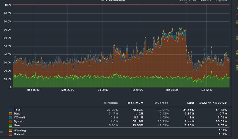Select the first graph thumbnail on right
Image resolution: width=238 pixels, height=139 pixels.
pos(237,7)
